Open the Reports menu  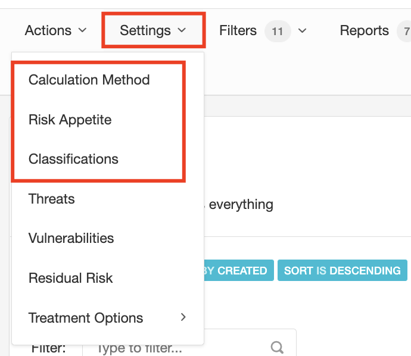[x=364, y=30]
